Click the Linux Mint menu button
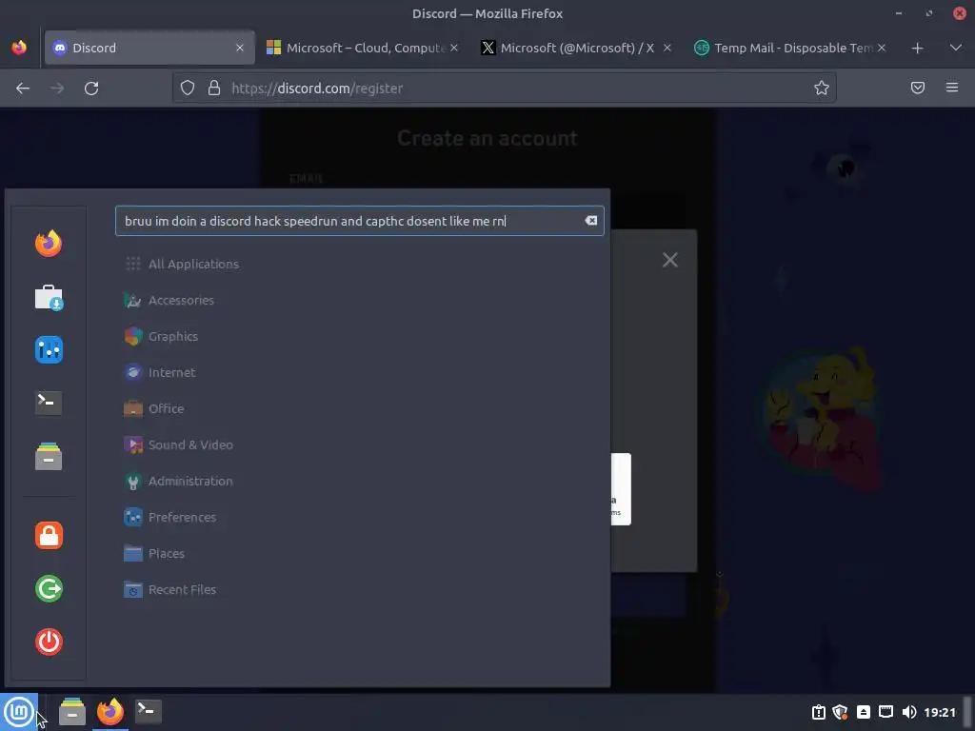Image resolution: width=975 pixels, height=731 pixels. tap(19, 712)
